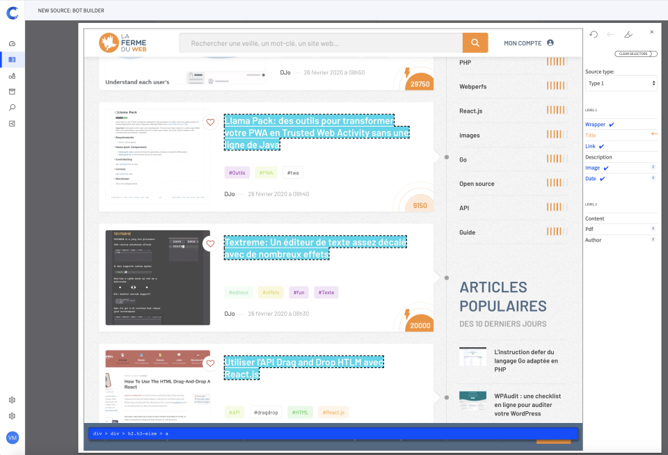Click the Textreme dark editor thumbnail
The width and height of the screenshot is (668, 455).
pyautogui.click(x=158, y=278)
